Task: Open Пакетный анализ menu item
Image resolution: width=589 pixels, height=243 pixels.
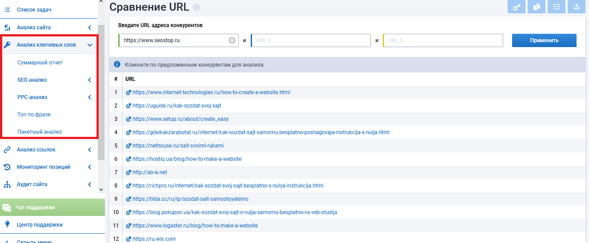Action: point(39,132)
